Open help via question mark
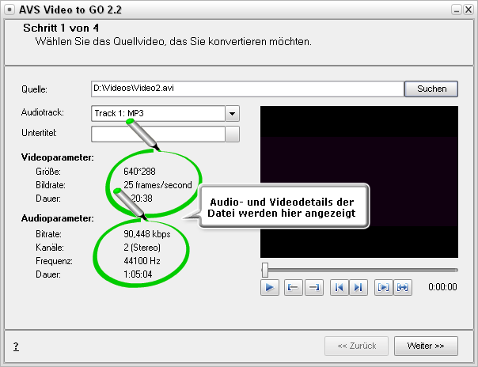478x367 pixels. click(16, 346)
